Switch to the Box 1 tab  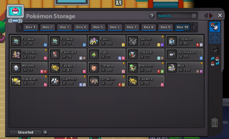31,27
